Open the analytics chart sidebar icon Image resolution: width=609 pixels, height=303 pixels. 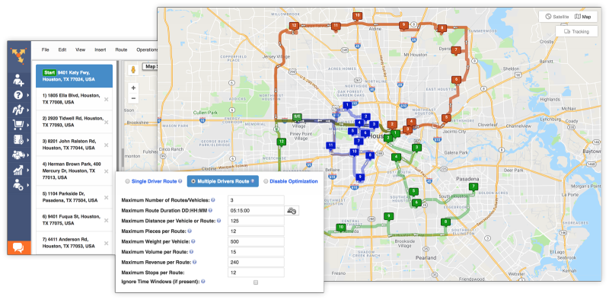tap(18, 169)
